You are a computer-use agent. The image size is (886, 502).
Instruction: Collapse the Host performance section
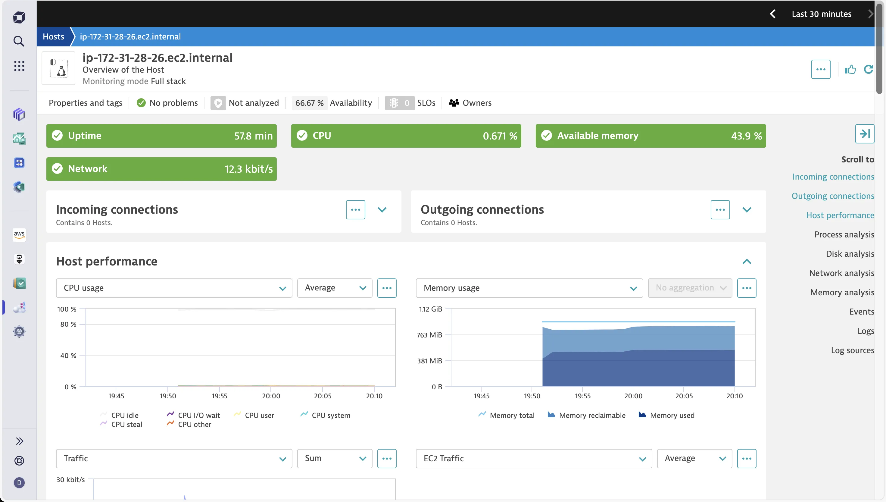(747, 262)
